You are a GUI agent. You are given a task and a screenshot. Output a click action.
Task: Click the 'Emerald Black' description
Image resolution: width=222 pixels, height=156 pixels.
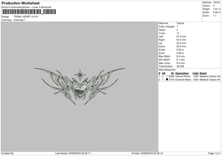tap(183, 80)
